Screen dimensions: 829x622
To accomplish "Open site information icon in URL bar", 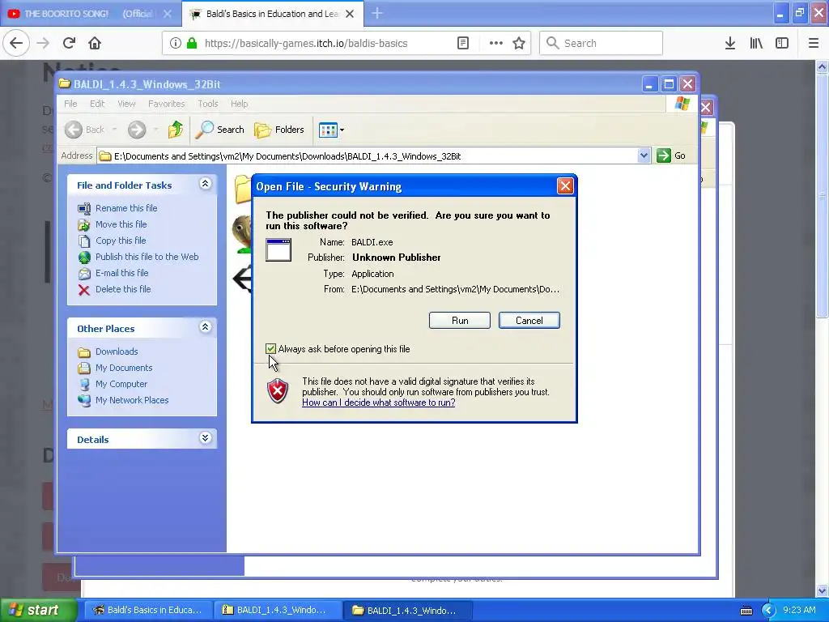I will click(176, 43).
